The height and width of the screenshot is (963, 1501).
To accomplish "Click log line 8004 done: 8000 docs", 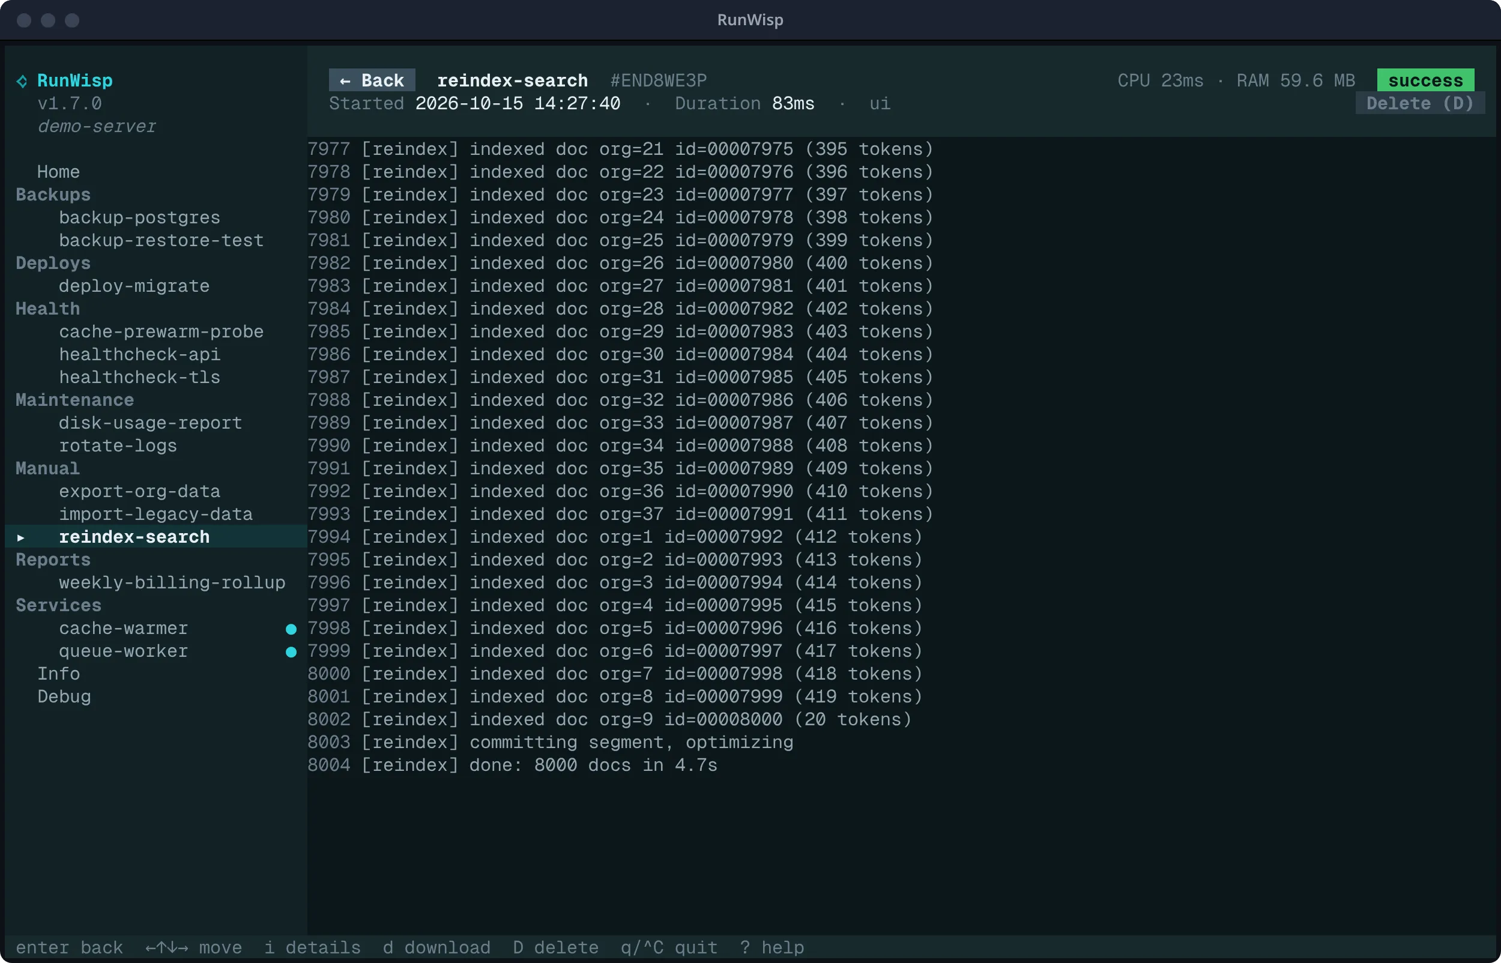I will (x=512, y=765).
